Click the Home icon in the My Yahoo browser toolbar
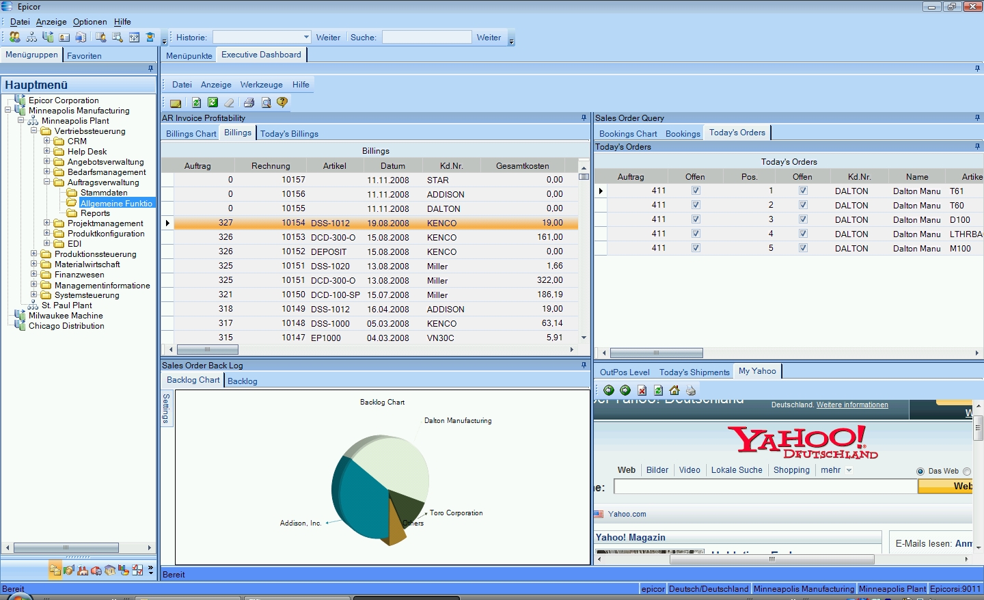Screen dimensions: 984x600 tap(674, 390)
